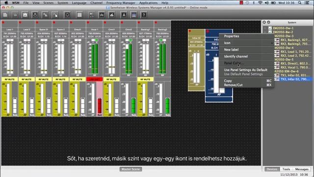Click the grayed-out open folder toolbar icon
This screenshot has height=177, width=314.
point(15,15)
